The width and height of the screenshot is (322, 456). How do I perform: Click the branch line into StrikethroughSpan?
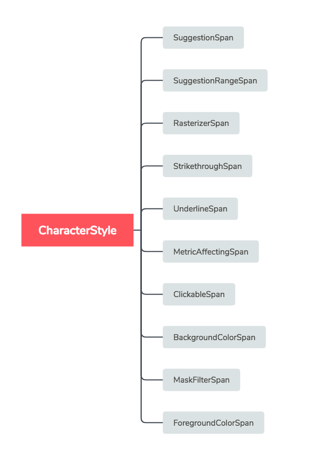(153, 166)
